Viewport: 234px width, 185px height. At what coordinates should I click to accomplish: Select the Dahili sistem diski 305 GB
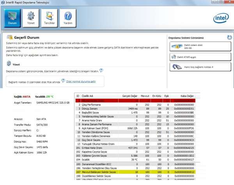pyautogui.click(x=200, y=47)
